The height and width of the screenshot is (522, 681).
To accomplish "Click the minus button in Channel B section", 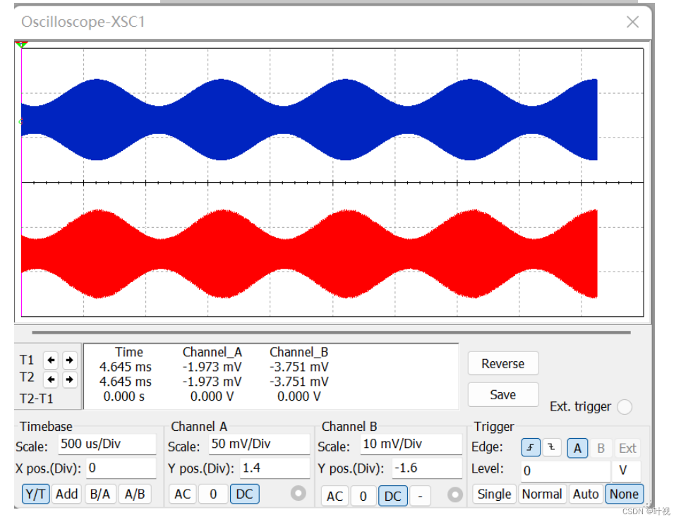I will point(420,496).
